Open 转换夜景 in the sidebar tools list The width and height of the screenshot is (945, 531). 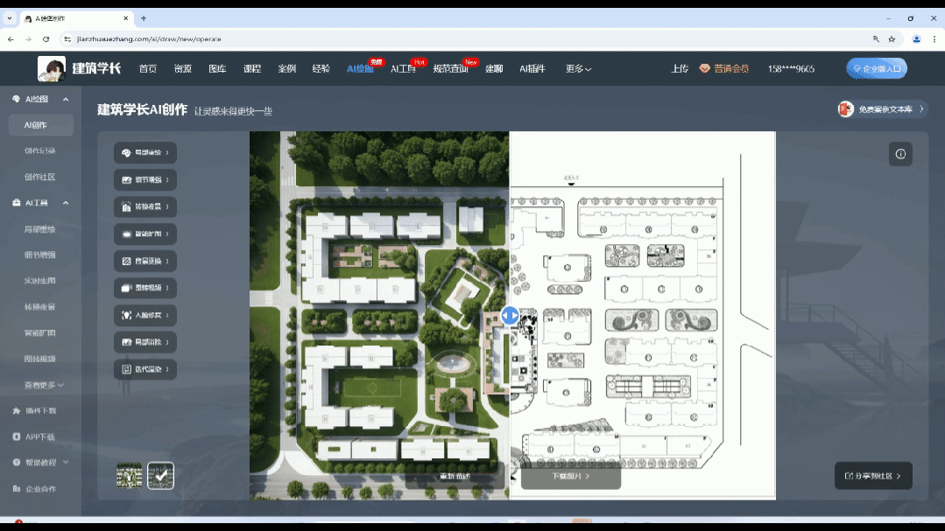[39, 307]
